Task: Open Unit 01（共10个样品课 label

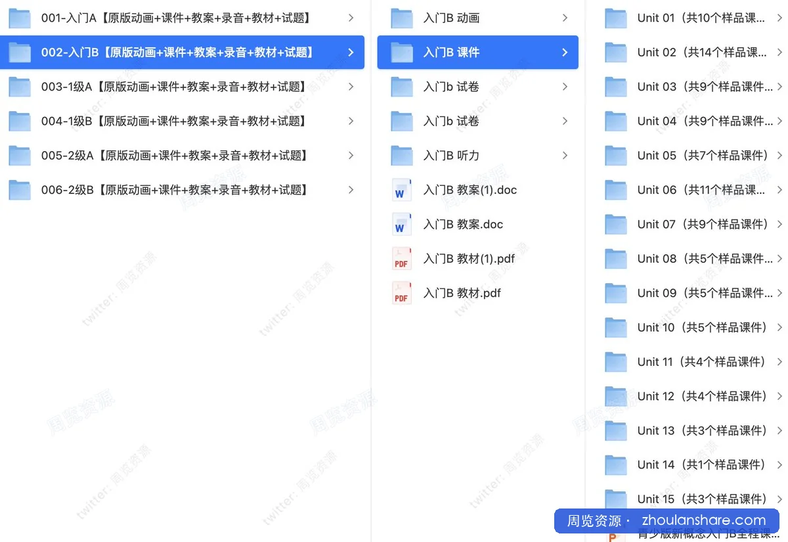Action: pos(701,18)
